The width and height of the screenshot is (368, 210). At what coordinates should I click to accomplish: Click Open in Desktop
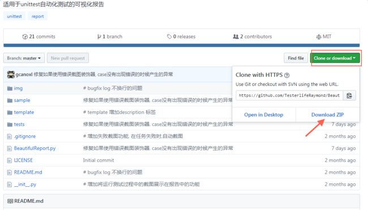(x=264, y=115)
